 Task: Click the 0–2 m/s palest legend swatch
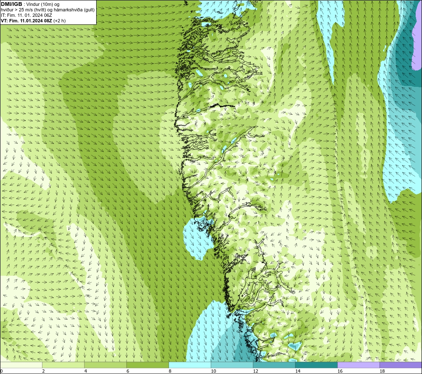point(21,365)
